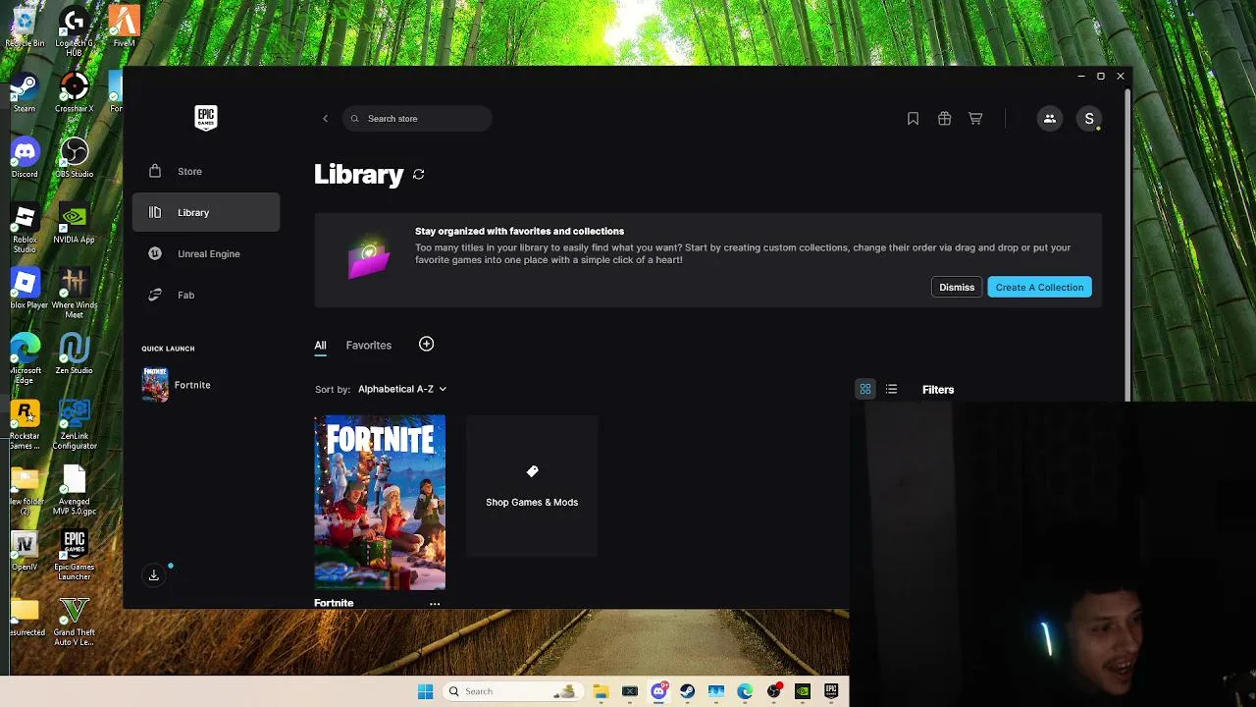Select Where Winds Meet desktop icon
This screenshot has height=707, width=1256.
(75, 295)
